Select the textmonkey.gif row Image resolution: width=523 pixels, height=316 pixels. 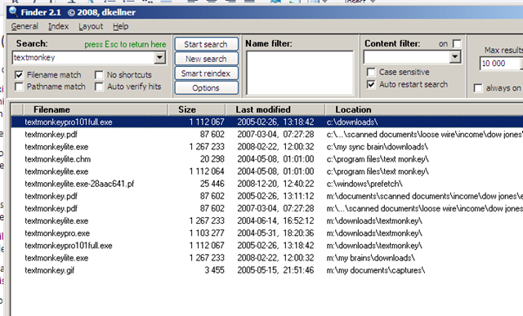click(x=267, y=270)
